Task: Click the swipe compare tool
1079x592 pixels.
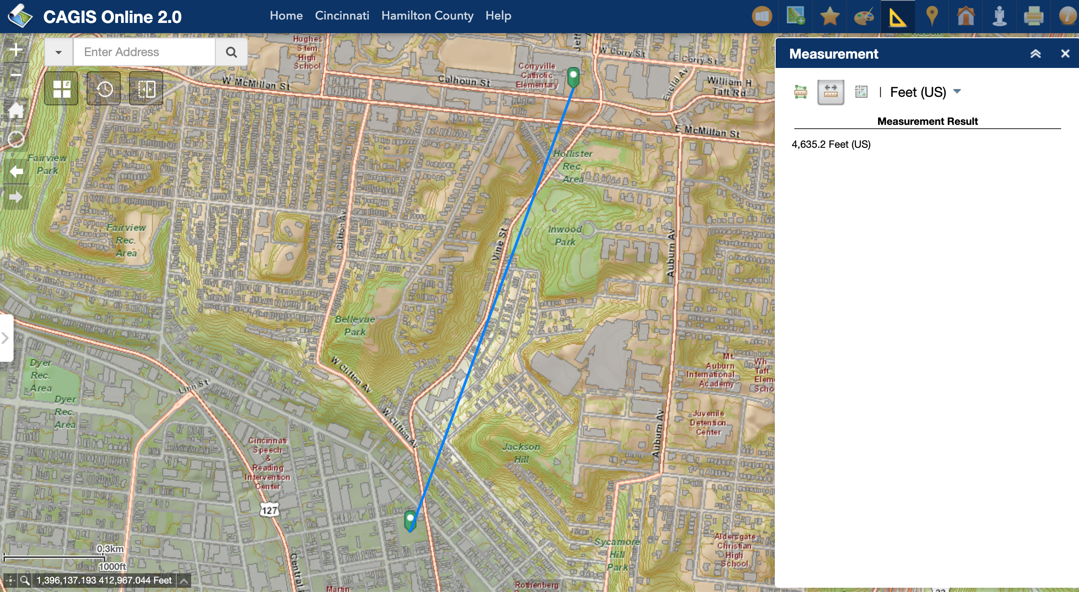Action: (x=146, y=89)
